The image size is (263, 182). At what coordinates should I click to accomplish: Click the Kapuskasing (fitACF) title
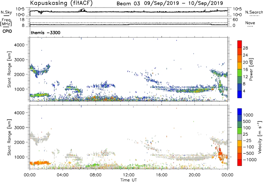click(61, 3)
